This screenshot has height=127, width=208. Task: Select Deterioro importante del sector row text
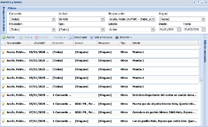164,95
